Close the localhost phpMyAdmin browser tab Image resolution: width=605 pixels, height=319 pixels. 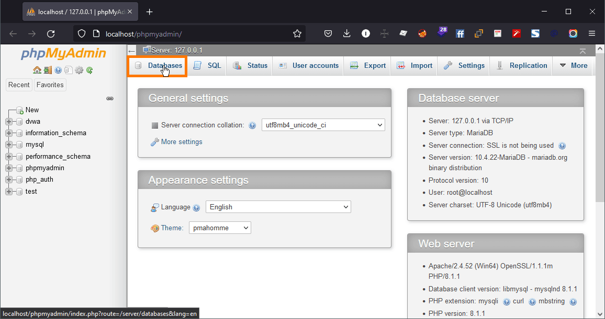(130, 12)
